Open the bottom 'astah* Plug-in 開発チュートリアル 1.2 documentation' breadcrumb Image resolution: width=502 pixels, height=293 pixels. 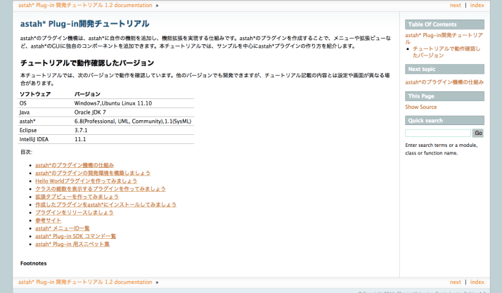click(85, 282)
